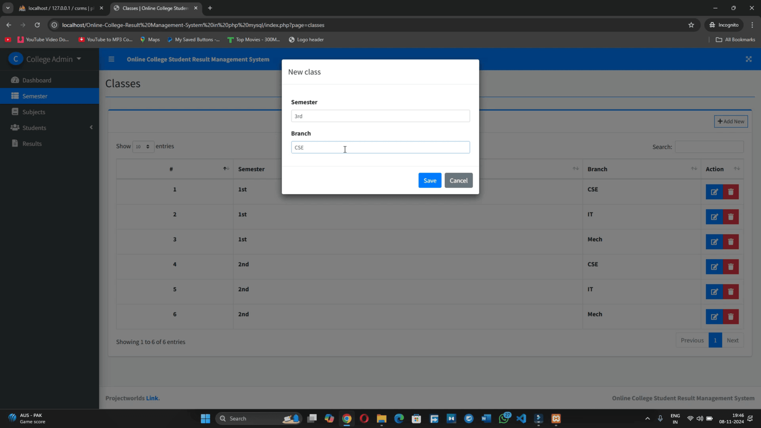The width and height of the screenshot is (761, 428).
Task: Sort the table by the # column
Action: coord(174,169)
